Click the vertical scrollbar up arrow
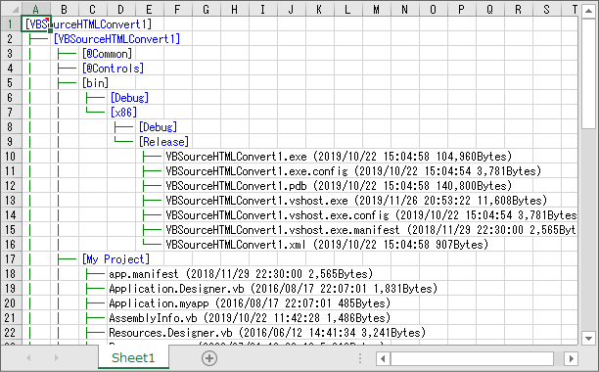This screenshot has height=372, width=599. pyautogui.click(x=588, y=11)
